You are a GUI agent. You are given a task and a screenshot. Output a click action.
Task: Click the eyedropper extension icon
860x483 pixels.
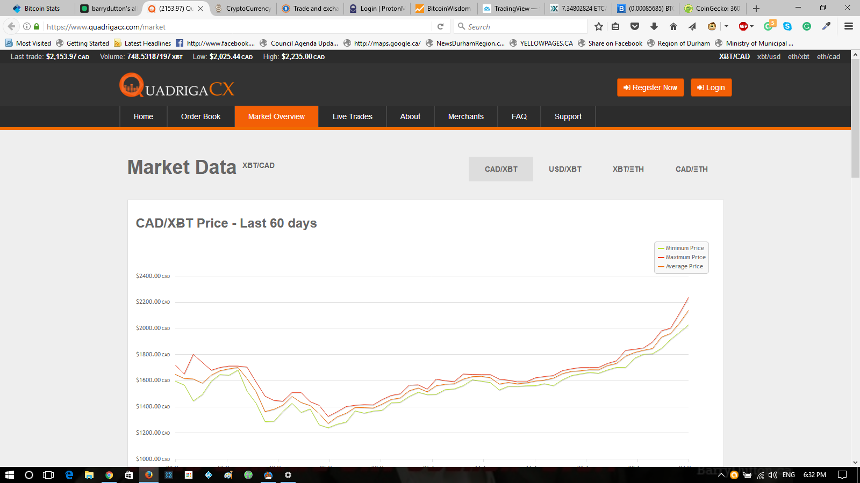826,26
